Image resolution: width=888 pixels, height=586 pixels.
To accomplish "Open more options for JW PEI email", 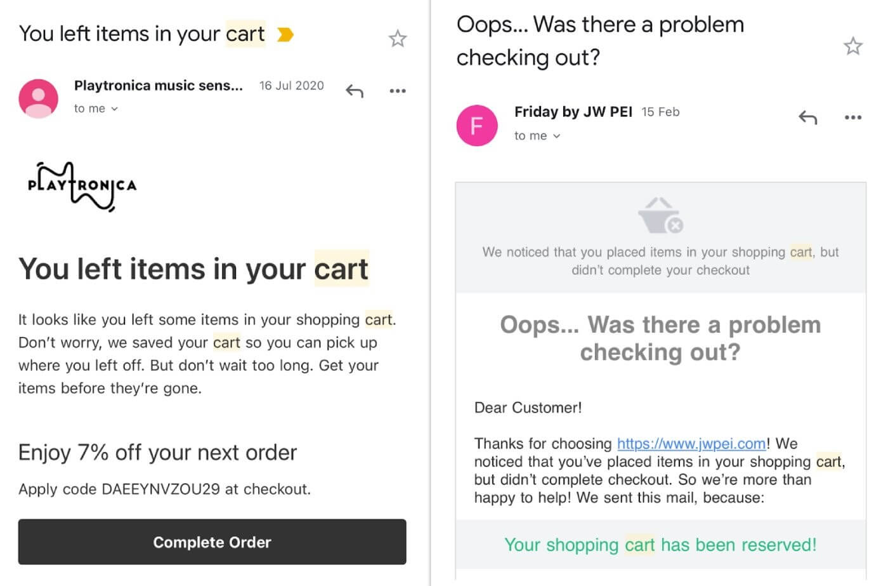I will click(x=853, y=117).
